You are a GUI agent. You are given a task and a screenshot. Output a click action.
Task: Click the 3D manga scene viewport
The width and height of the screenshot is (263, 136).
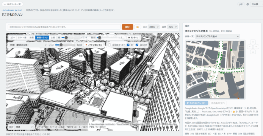(x=92, y=82)
